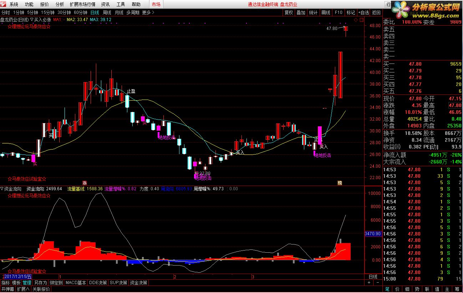The image size is (463, 293).
Task: Click the 2017/12/15/五 date label
Action: coord(18,277)
